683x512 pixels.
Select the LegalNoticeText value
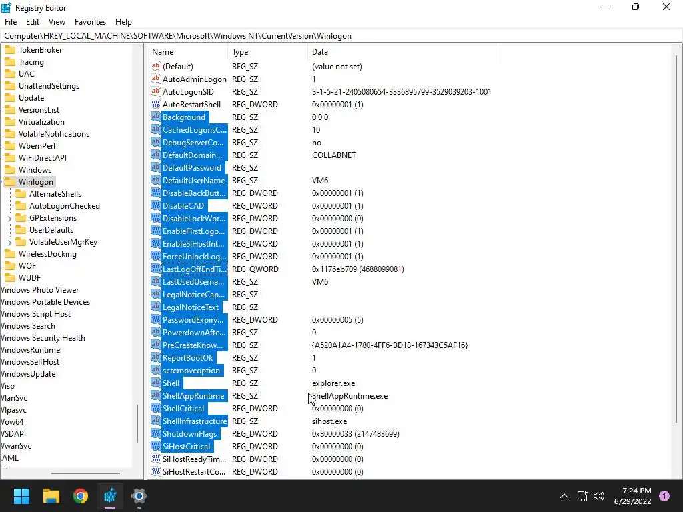click(191, 307)
